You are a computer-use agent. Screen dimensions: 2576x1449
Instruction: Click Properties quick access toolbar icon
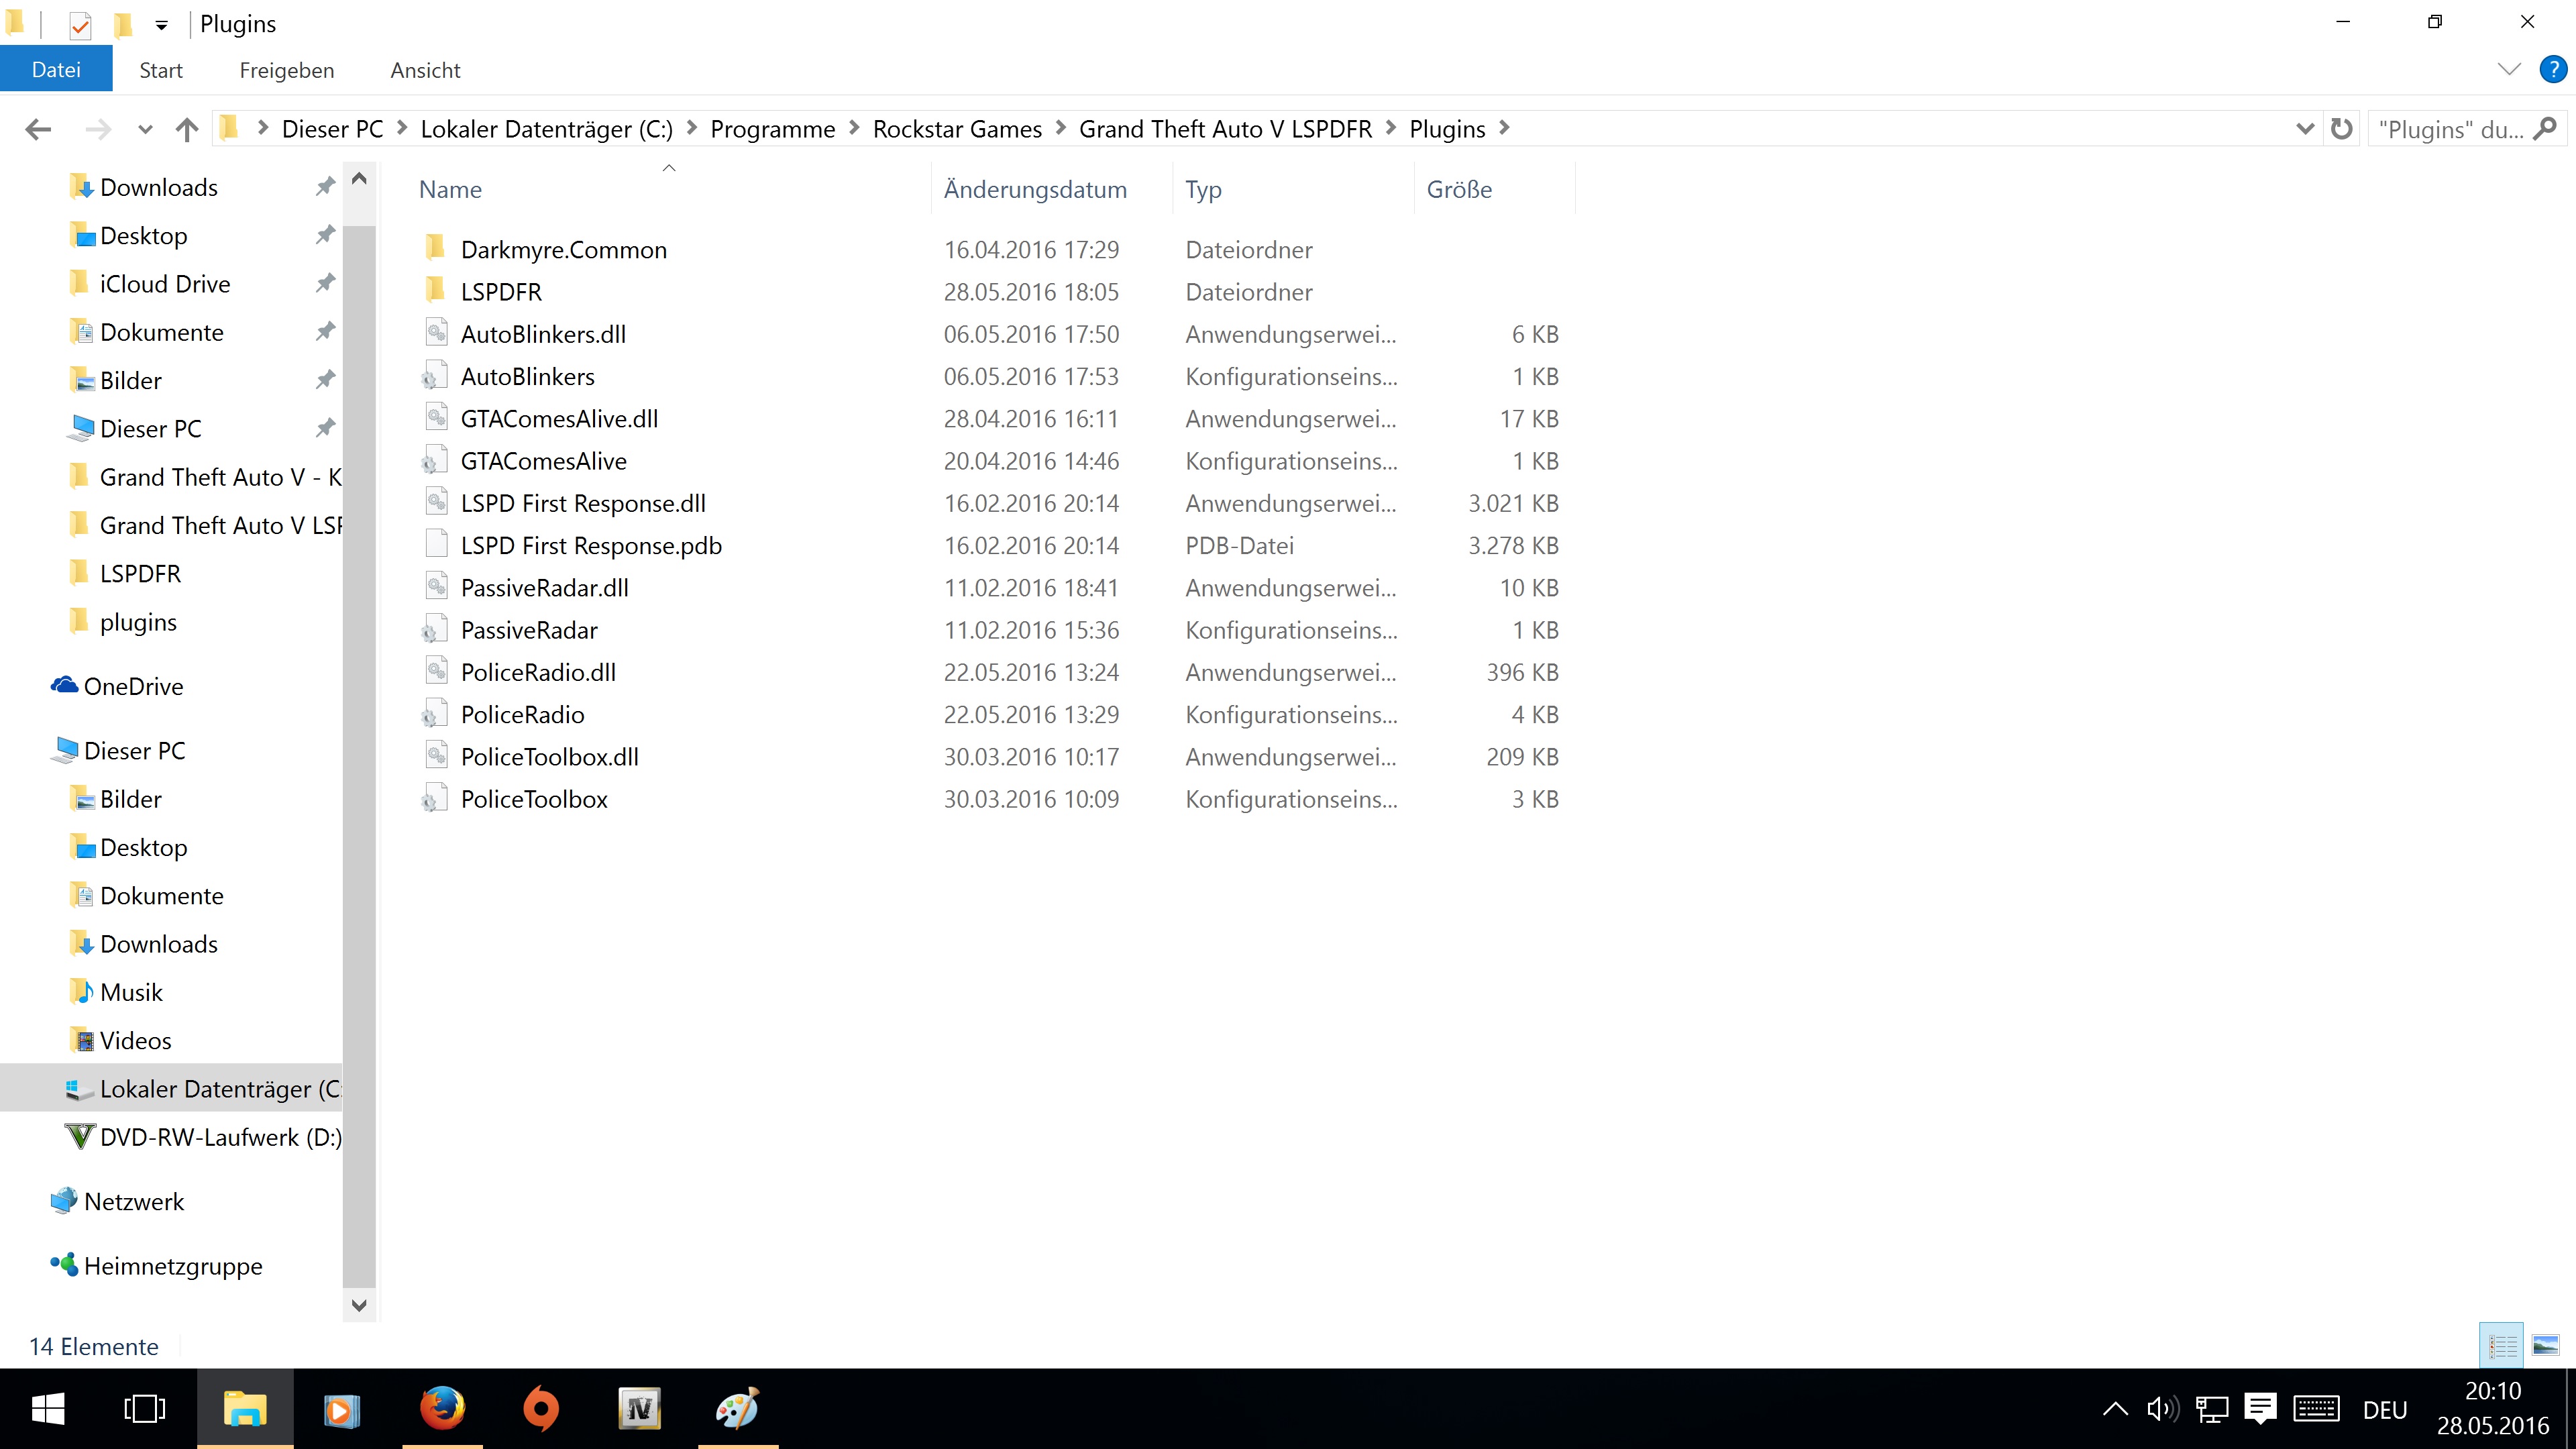[x=80, y=25]
